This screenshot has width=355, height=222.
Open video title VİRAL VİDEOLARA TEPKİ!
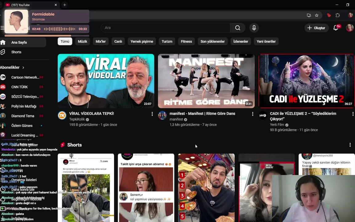[x=92, y=113]
